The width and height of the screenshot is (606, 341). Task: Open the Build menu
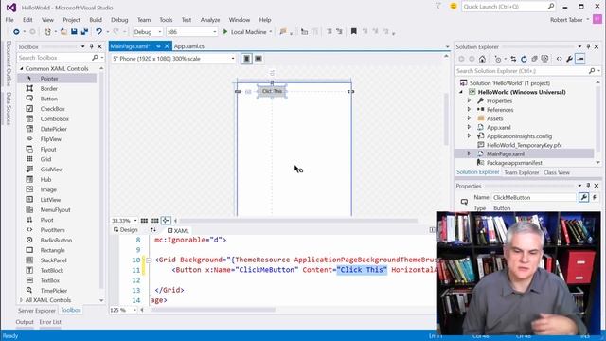[x=96, y=19]
